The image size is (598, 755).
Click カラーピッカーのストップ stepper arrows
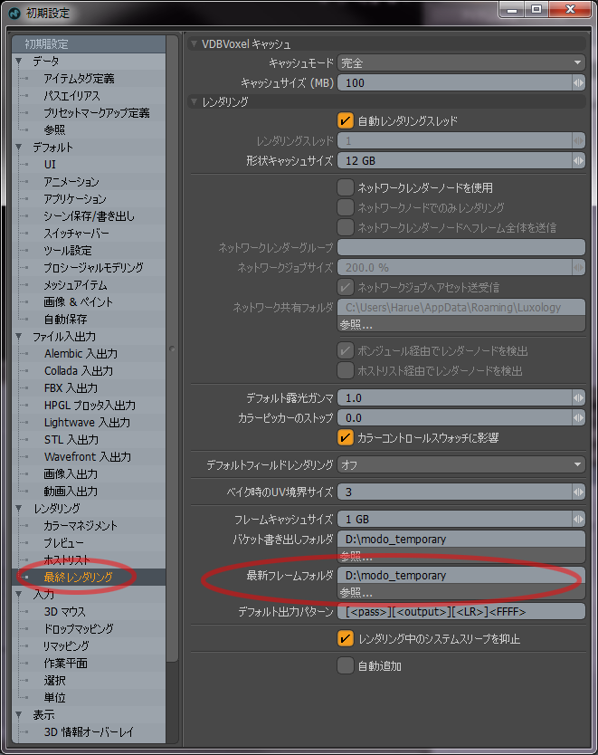578,418
